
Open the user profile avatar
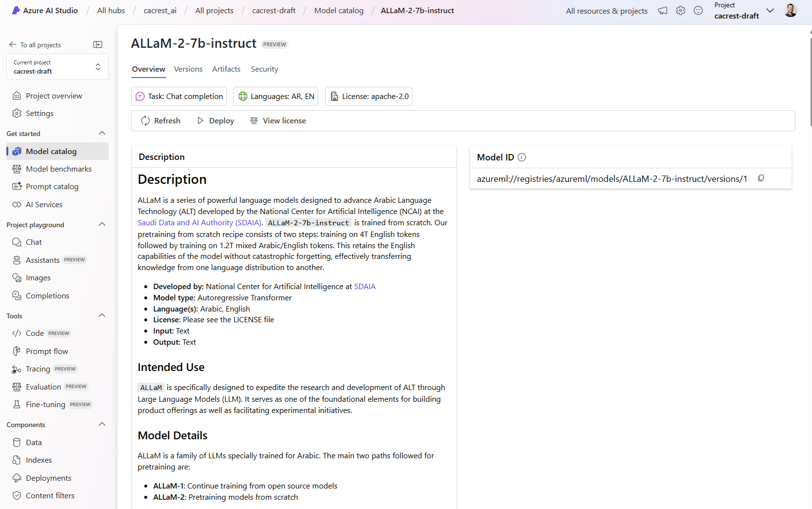coord(791,10)
